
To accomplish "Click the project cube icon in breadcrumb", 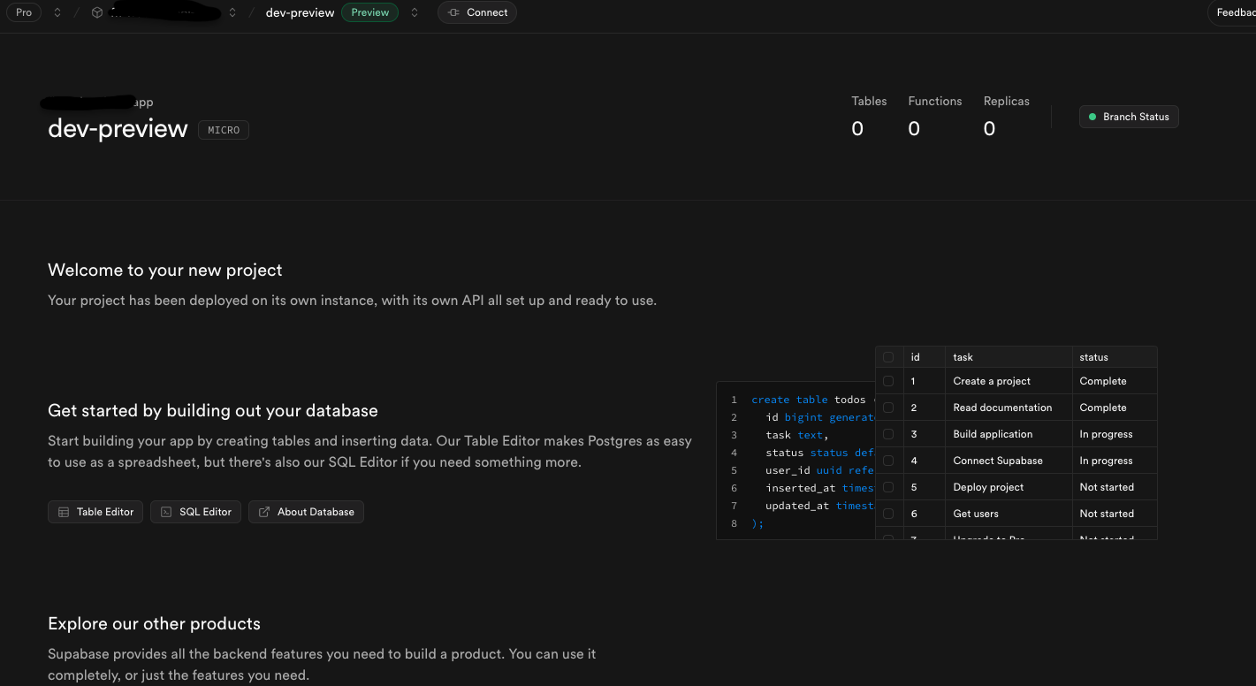I will click(x=97, y=12).
